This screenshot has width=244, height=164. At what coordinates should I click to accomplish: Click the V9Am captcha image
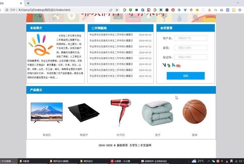(x=171, y=65)
